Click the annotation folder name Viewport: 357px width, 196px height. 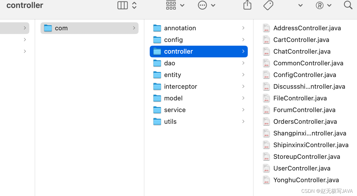coord(180,28)
